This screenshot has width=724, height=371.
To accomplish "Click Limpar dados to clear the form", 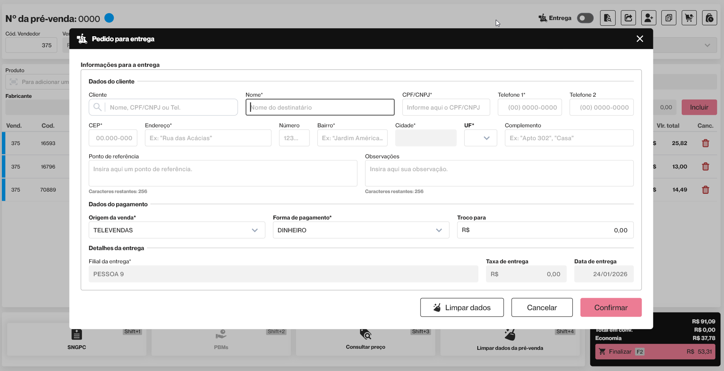I will click(462, 308).
